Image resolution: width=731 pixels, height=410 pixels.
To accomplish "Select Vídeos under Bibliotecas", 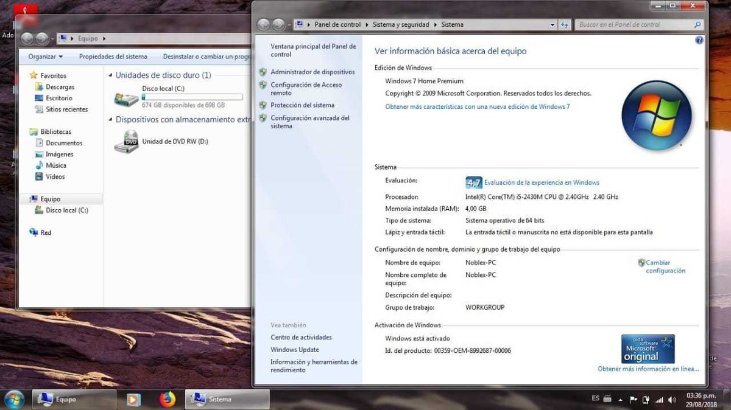I will (x=55, y=176).
